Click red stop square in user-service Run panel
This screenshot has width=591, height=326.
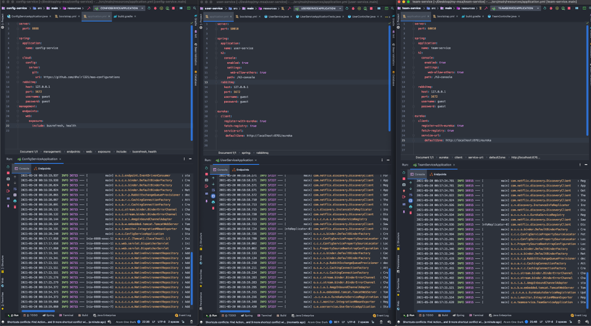tap(207, 174)
